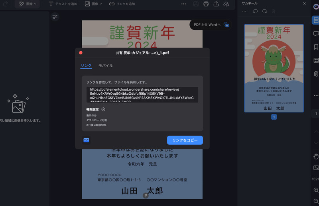Click the リンクをコピー button

[185, 140]
